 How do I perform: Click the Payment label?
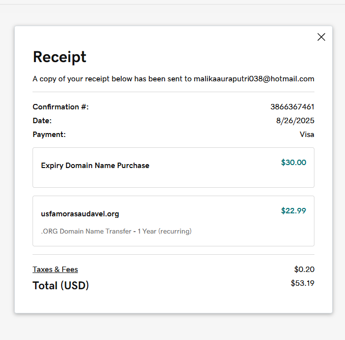tap(49, 135)
